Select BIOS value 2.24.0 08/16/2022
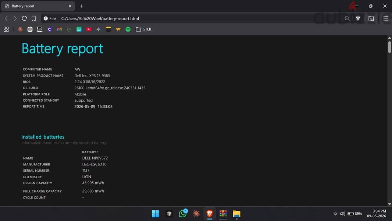 tap(89, 82)
